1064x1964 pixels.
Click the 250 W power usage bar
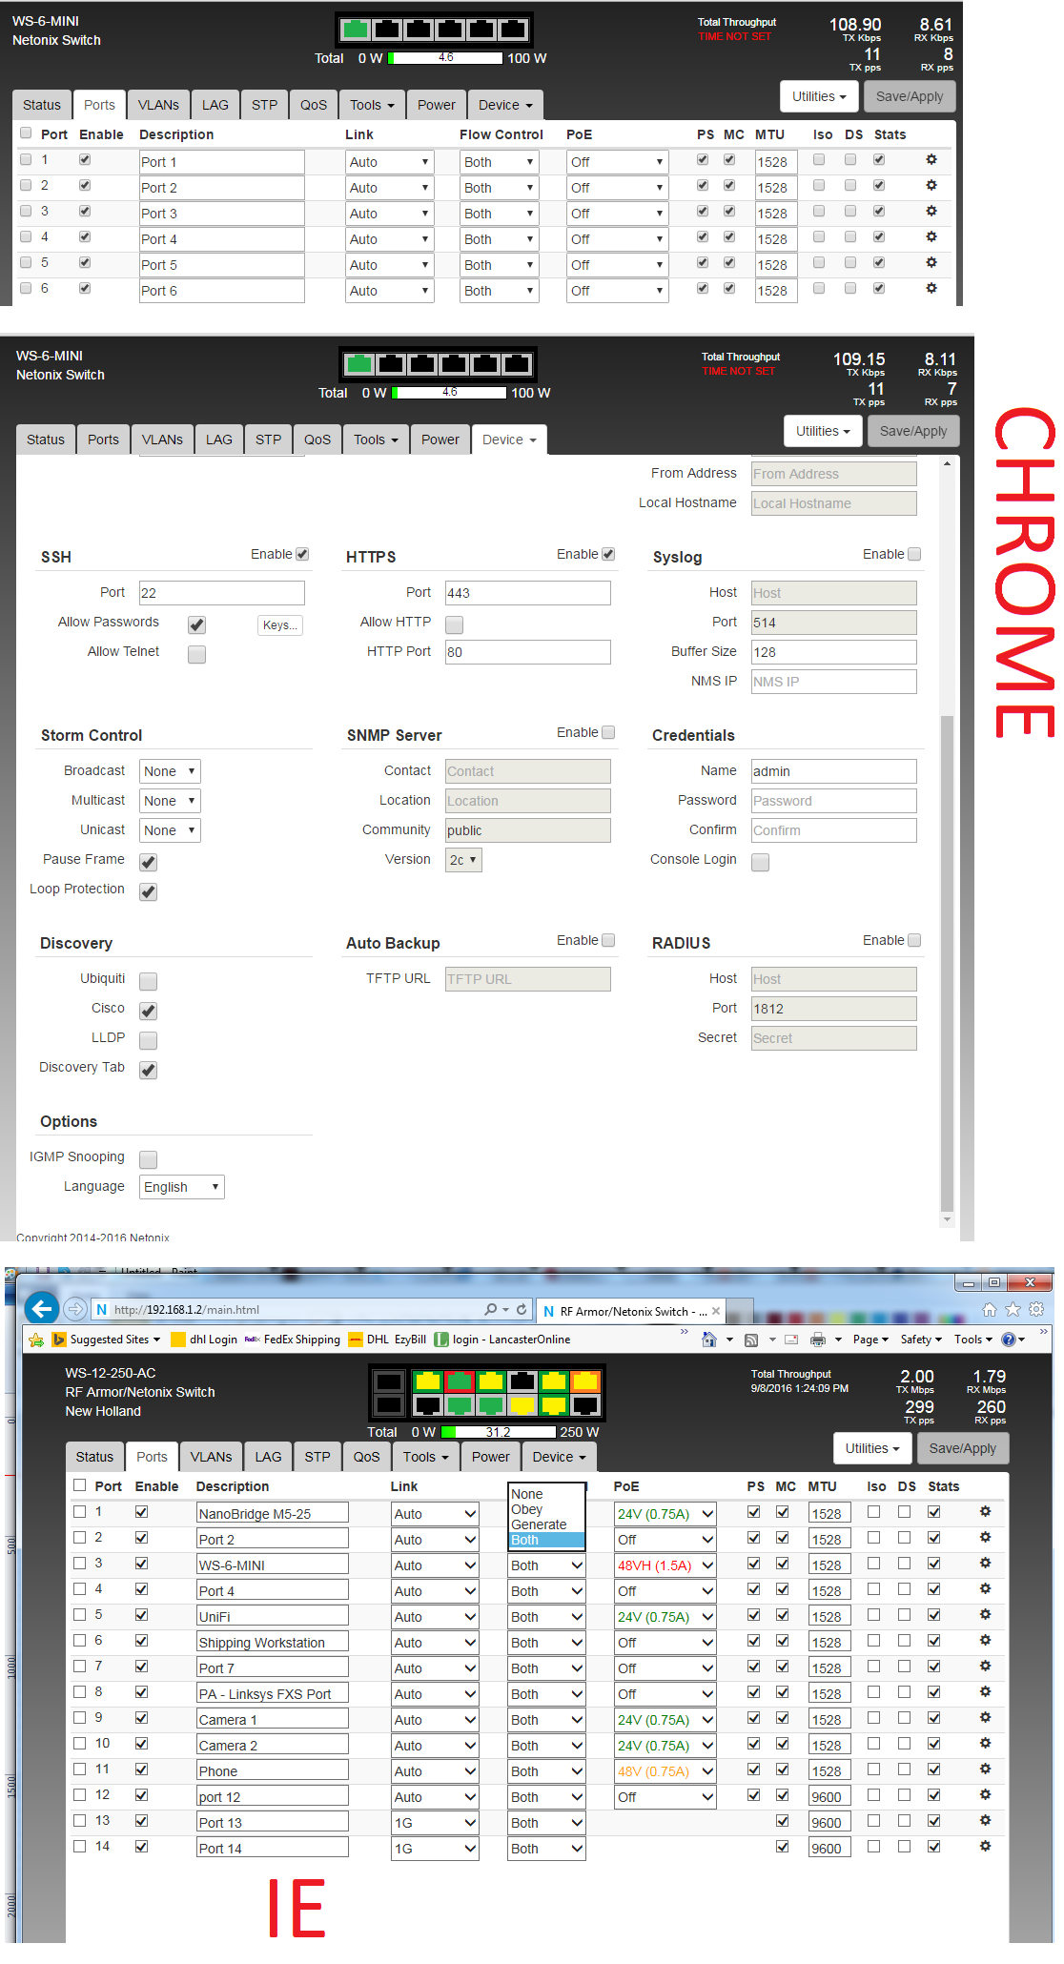[x=499, y=1432]
